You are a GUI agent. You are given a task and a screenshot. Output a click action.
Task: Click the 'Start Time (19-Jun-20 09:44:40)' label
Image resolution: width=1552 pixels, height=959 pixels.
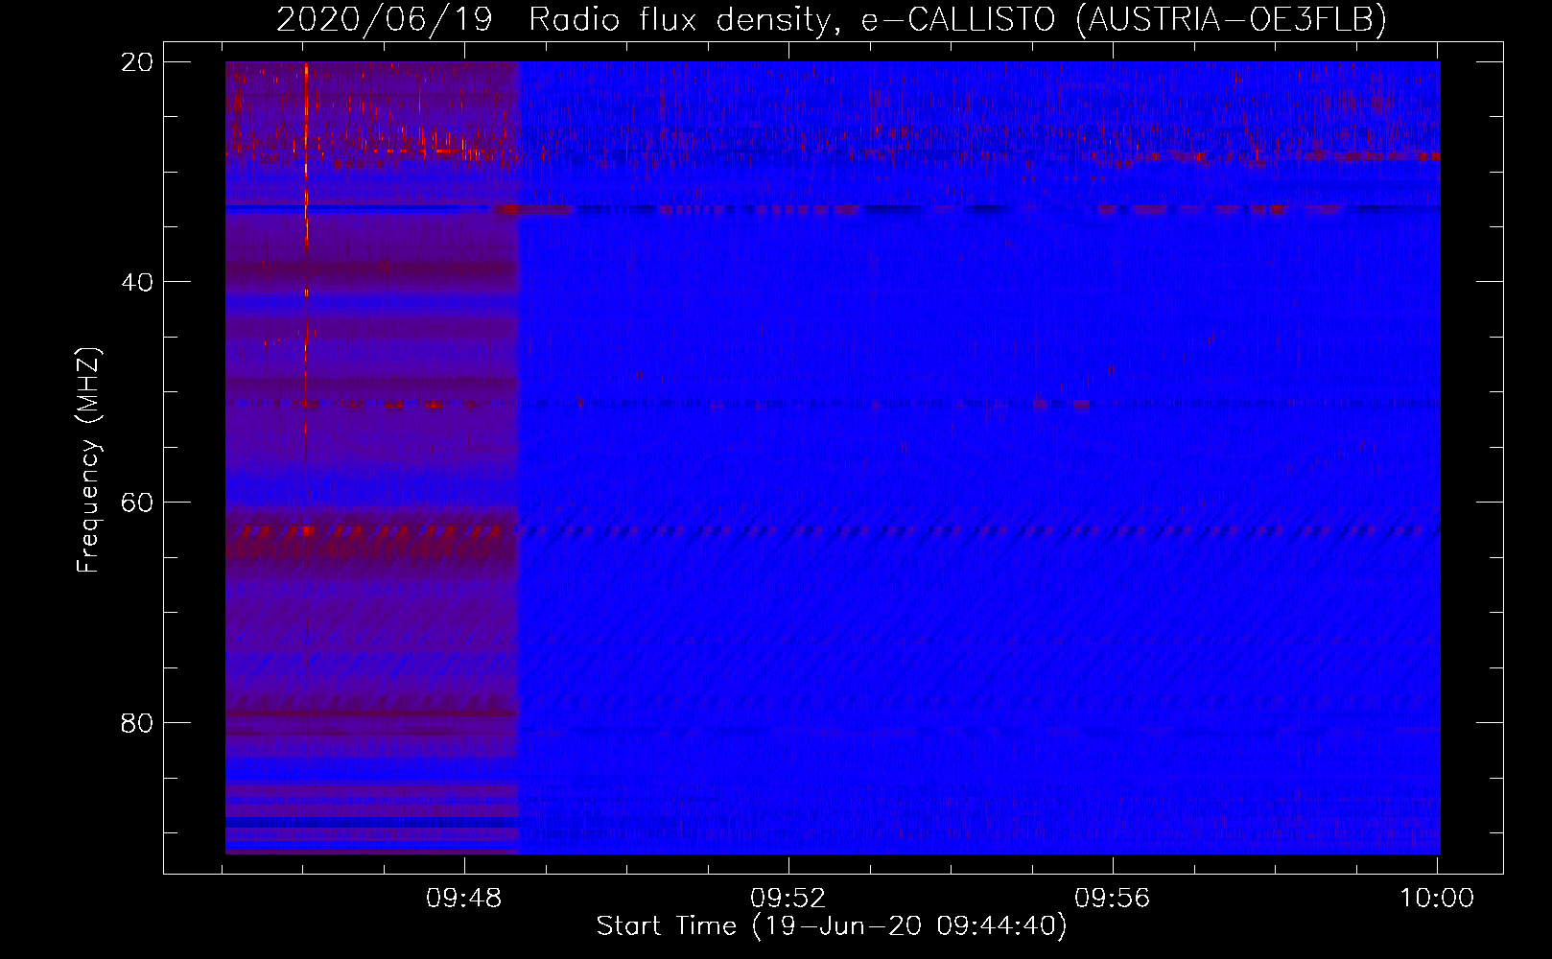click(x=832, y=926)
